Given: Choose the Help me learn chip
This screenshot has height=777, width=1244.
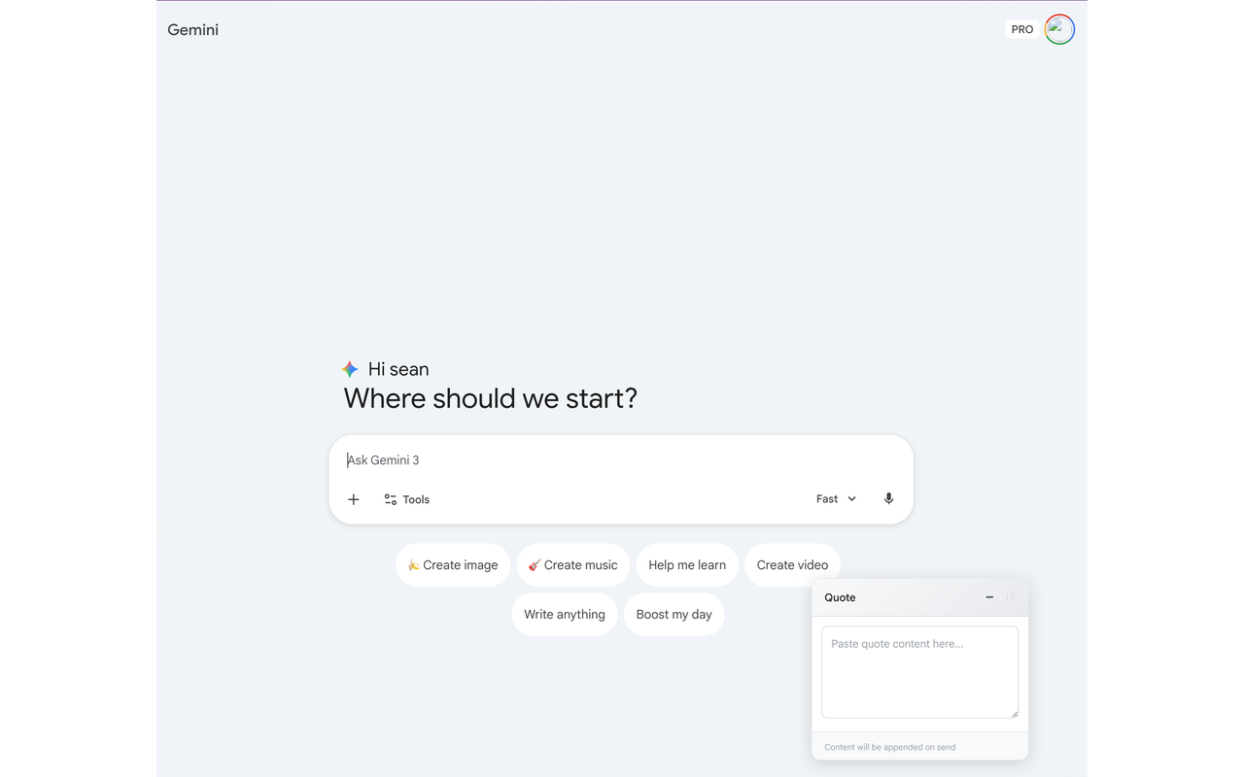Looking at the screenshot, I should 687,565.
